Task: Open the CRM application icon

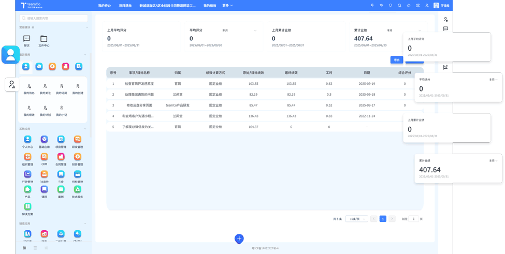Action: tap(44, 157)
